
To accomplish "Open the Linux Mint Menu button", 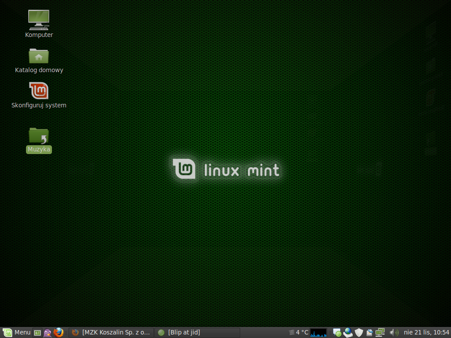I will tap(17, 332).
